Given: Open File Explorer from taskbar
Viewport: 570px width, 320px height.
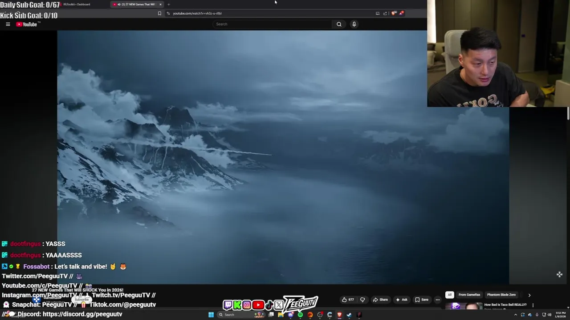Looking at the screenshot, I should tap(281, 315).
